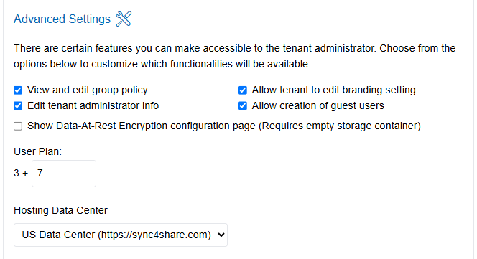
Task: Click the Advanced Settings heading text
Action: point(62,19)
